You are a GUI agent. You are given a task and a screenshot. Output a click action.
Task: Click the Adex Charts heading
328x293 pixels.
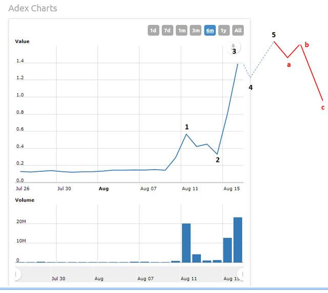point(33,8)
